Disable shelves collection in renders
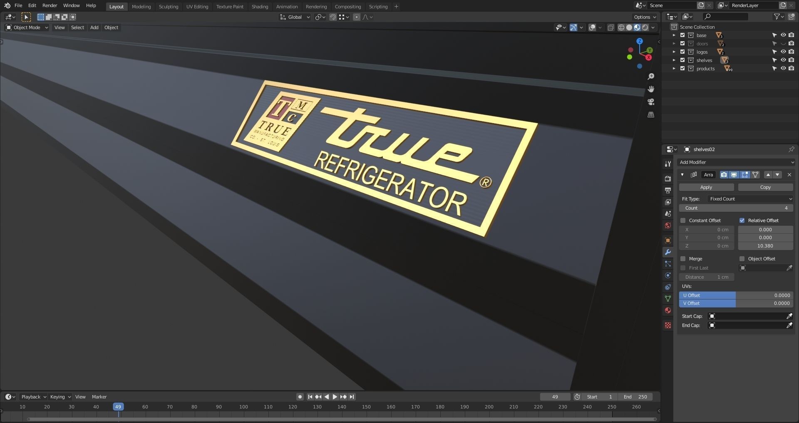799x423 pixels. (x=791, y=60)
